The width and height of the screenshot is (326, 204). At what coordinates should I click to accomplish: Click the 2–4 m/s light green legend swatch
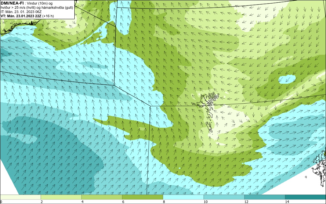(61, 197)
